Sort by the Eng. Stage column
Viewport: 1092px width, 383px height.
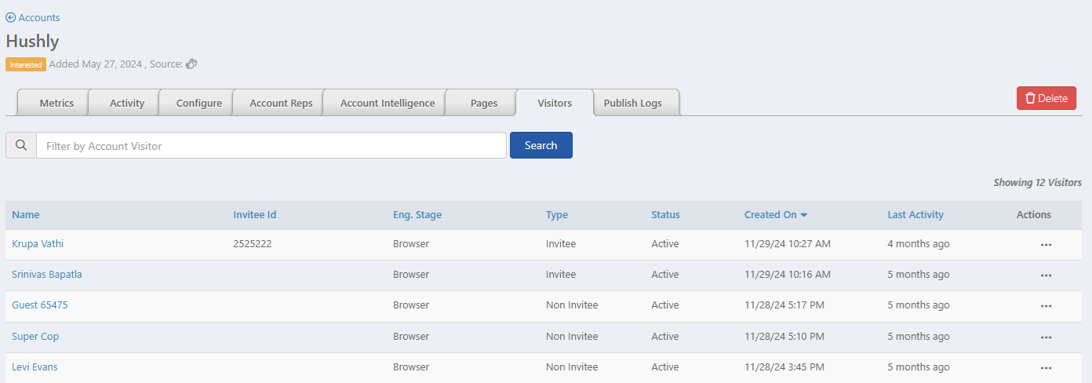pos(417,214)
